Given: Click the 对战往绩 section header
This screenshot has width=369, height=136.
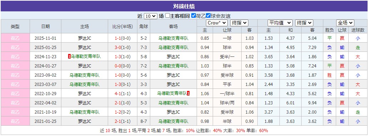Looking at the screenshot, I should [184, 6].
